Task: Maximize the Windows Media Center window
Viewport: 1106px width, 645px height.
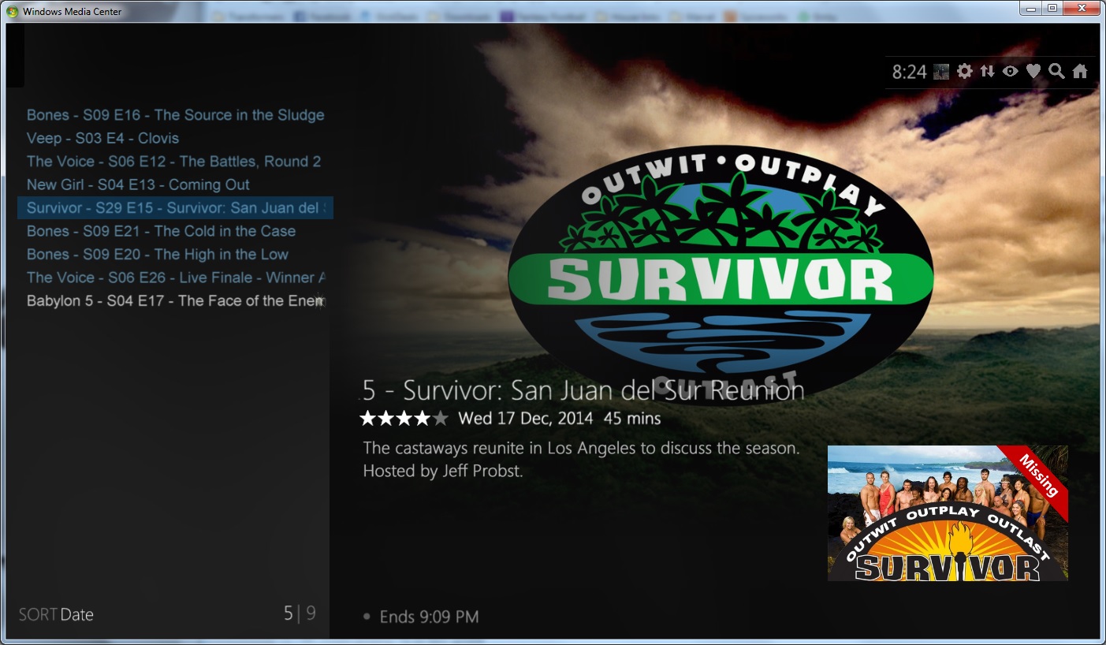Action: [1052, 8]
